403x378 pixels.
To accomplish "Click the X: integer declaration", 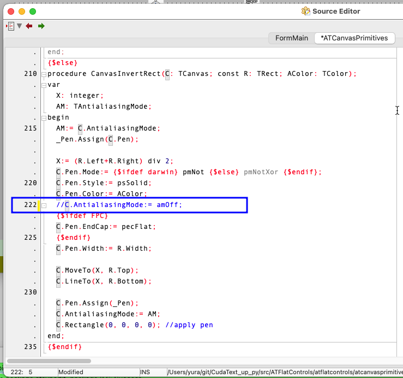I will [x=80, y=96].
